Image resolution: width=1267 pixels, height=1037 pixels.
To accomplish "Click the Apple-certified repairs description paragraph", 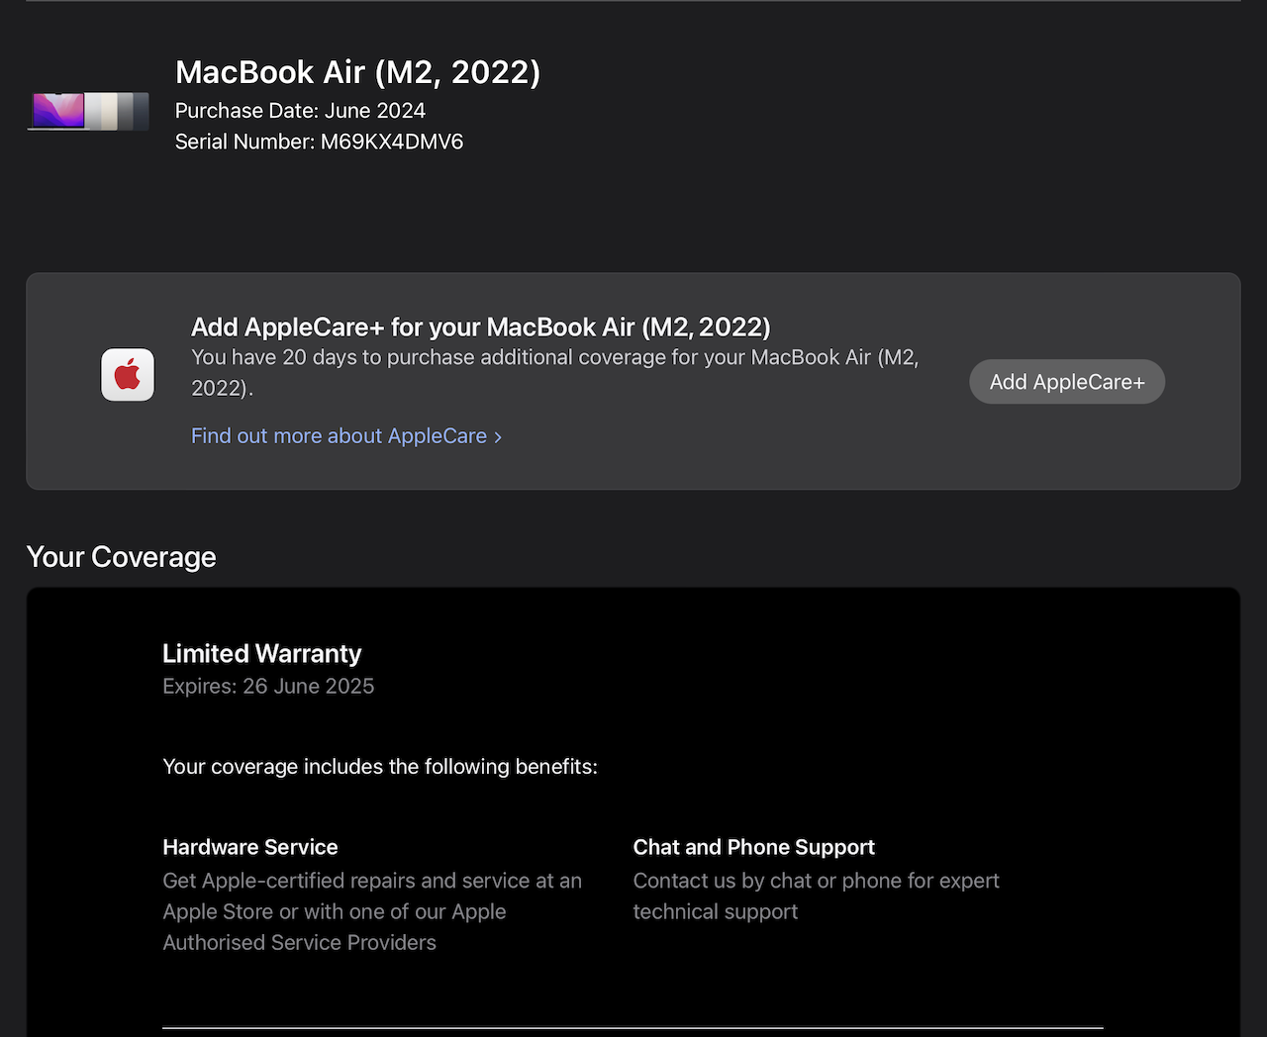I will [372, 911].
